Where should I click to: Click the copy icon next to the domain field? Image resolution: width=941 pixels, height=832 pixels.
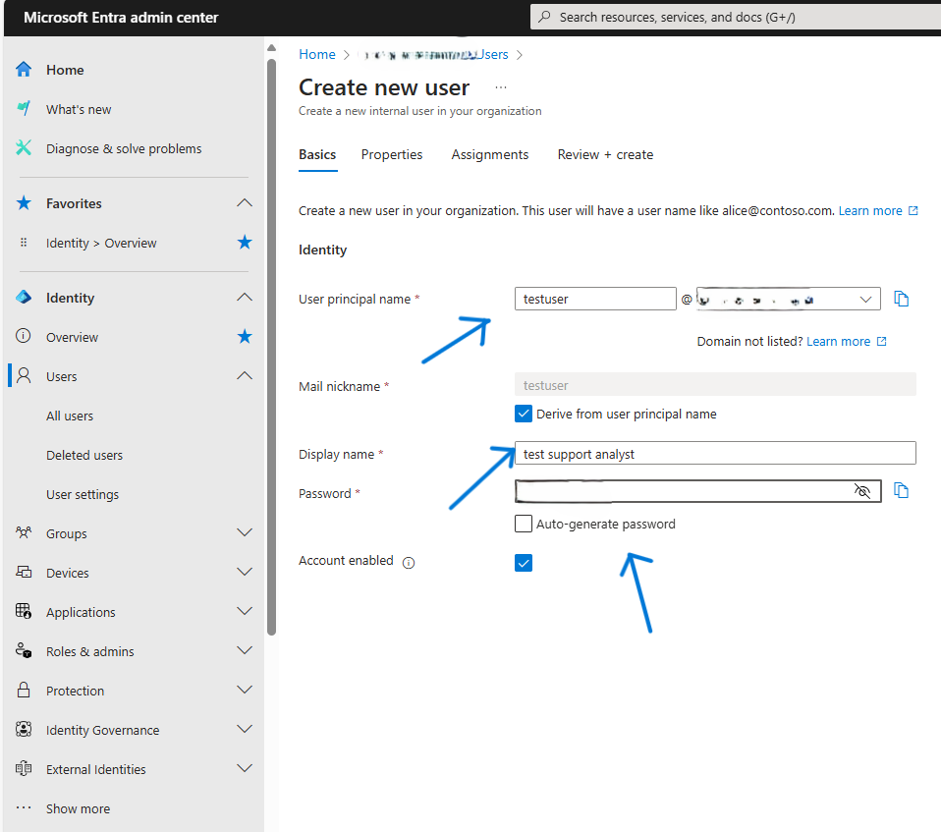(x=902, y=298)
